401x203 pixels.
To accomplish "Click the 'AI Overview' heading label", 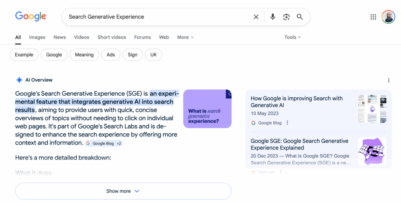I will pos(39,80).
